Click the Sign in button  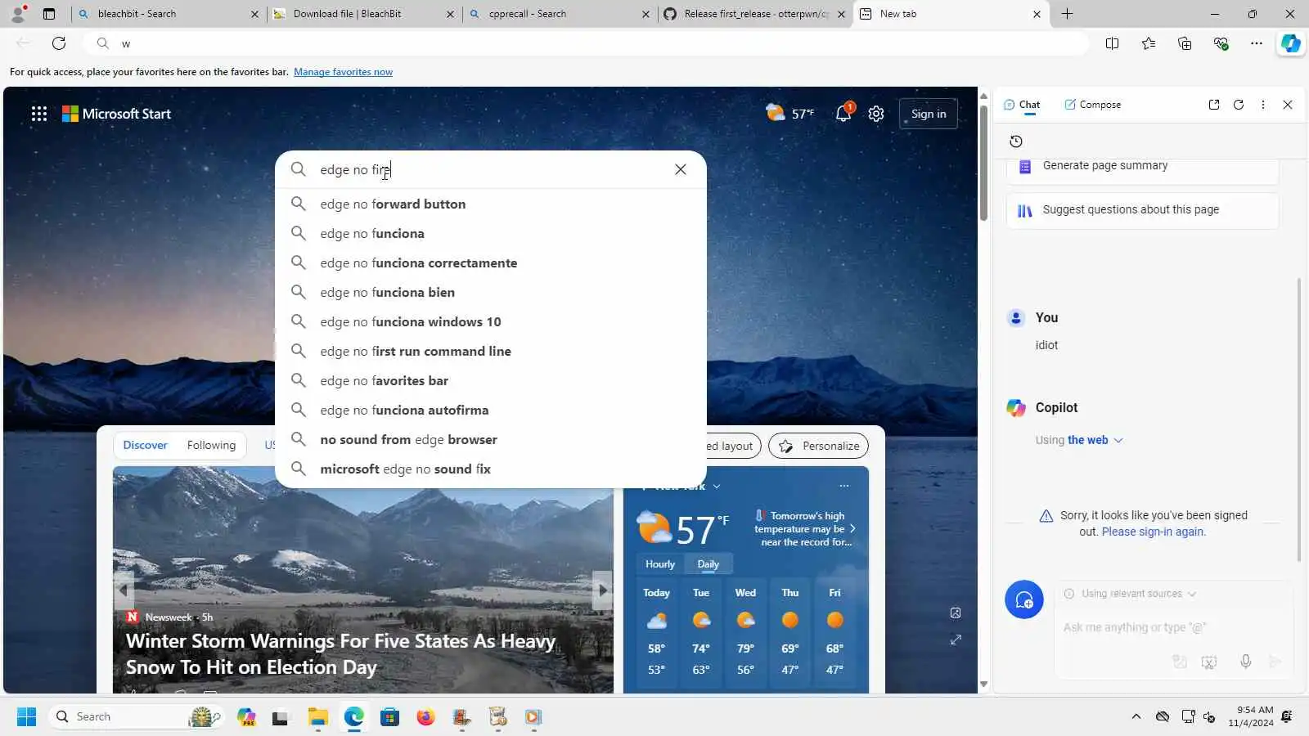click(x=929, y=114)
